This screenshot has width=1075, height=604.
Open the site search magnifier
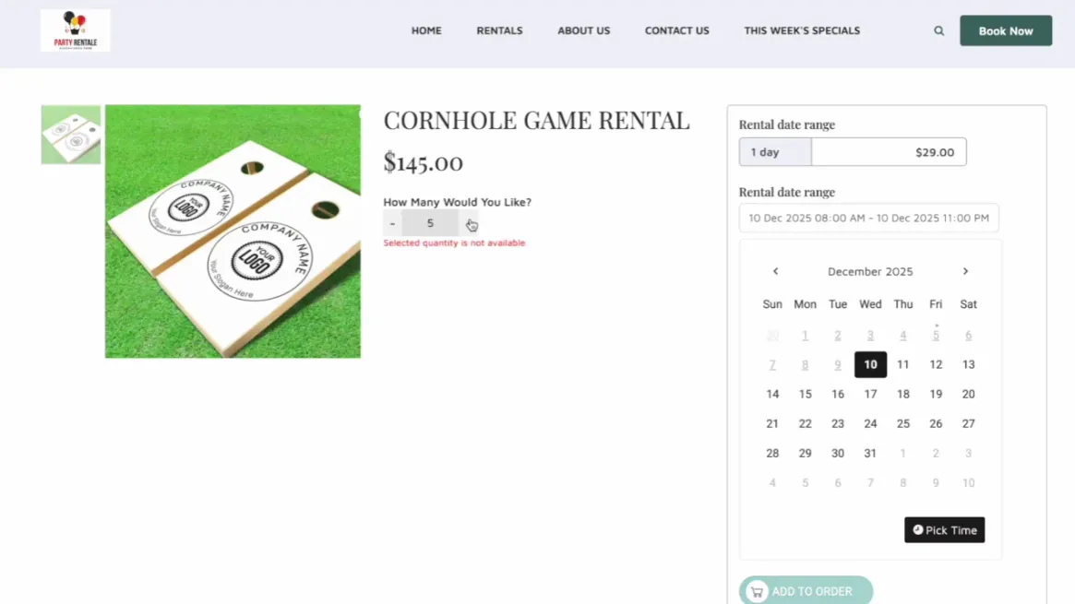pyautogui.click(x=938, y=30)
